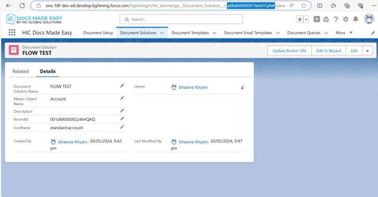Open the More navigation menu
The width and height of the screenshot is (378, 197).
pos(344,33)
